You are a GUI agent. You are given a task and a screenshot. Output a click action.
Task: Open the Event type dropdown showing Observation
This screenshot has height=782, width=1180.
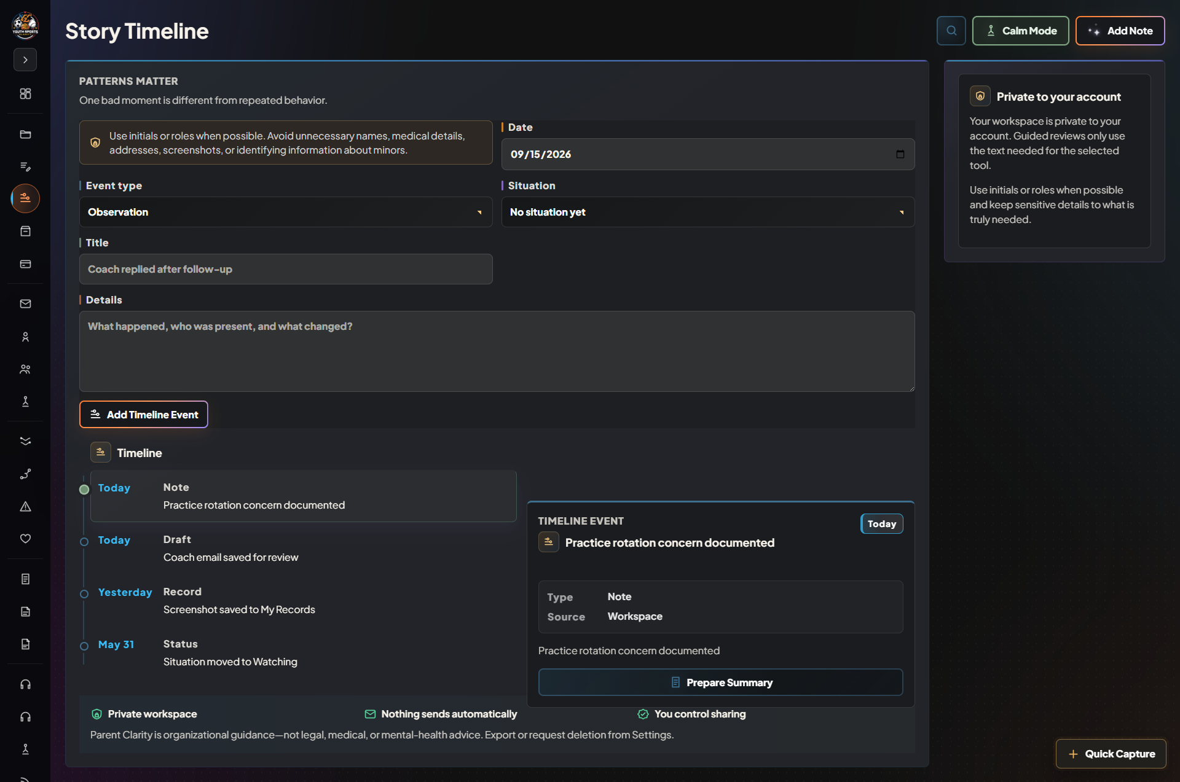pyautogui.click(x=286, y=212)
